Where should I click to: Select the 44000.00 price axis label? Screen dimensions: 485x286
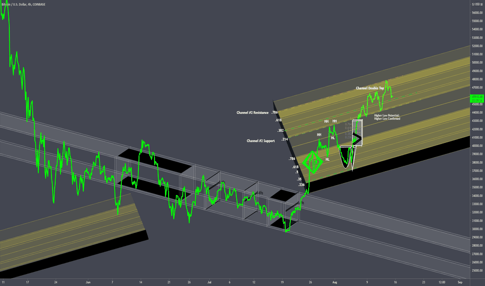pyautogui.click(x=478, y=112)
